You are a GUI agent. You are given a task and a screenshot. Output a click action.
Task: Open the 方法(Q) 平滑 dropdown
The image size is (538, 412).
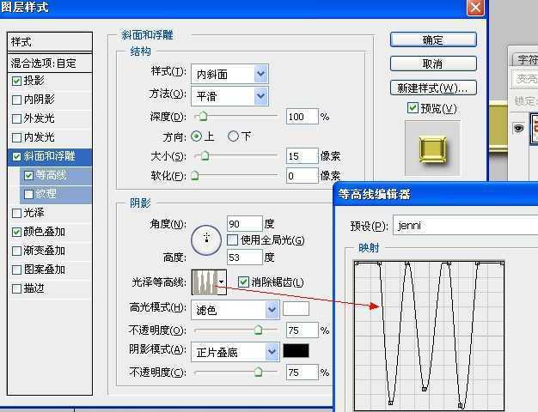[229, 96]
